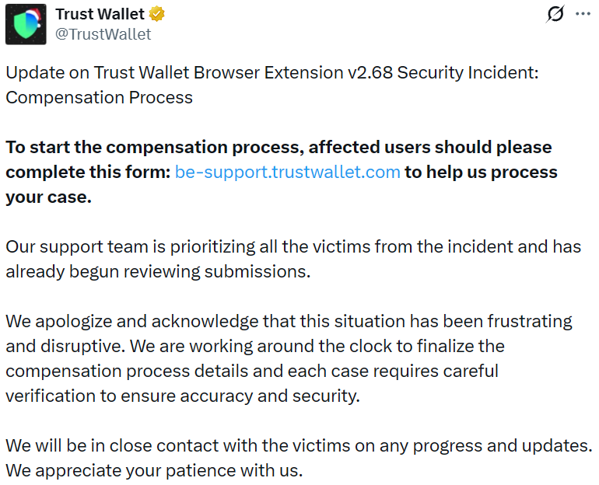599x485 pixels.
Task: Open the @TrustWallet handle link
Action: (x=103, y=34)
